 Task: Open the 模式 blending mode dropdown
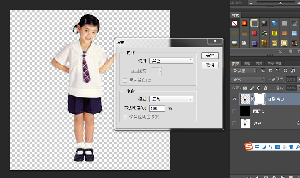171,99
